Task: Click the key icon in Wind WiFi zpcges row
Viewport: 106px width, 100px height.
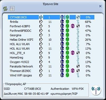Action: [78, 75]
